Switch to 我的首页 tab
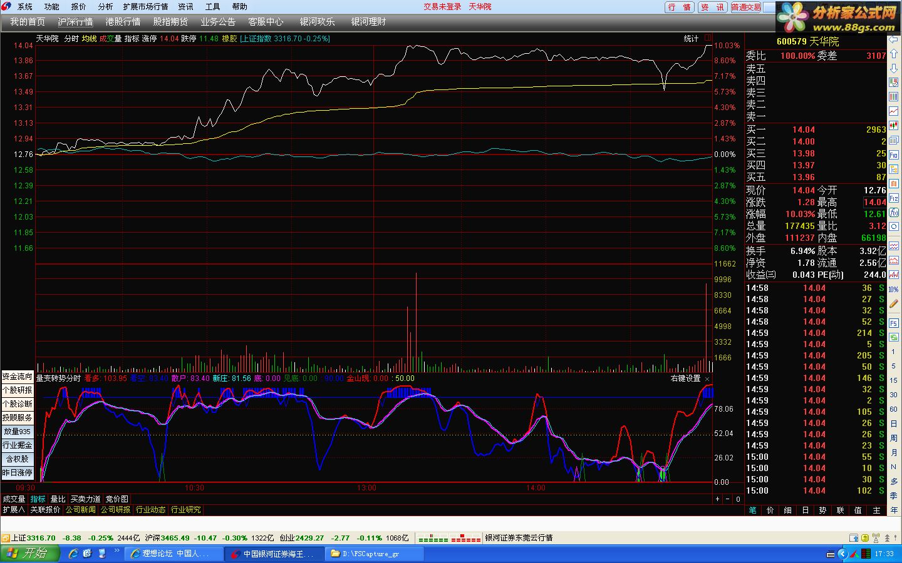 (x=28, y=22)
